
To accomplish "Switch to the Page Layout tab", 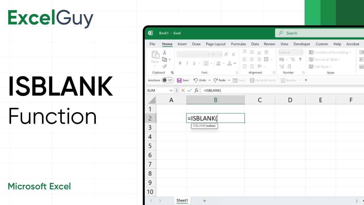I will tap(216, 44).
